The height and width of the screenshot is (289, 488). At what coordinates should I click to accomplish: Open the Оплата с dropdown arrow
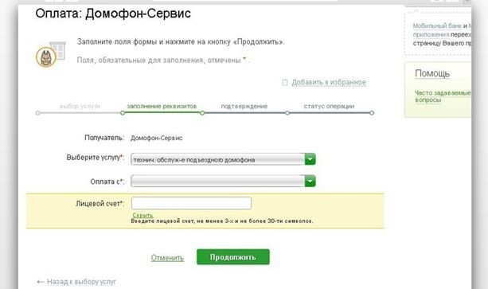point(310,181)
